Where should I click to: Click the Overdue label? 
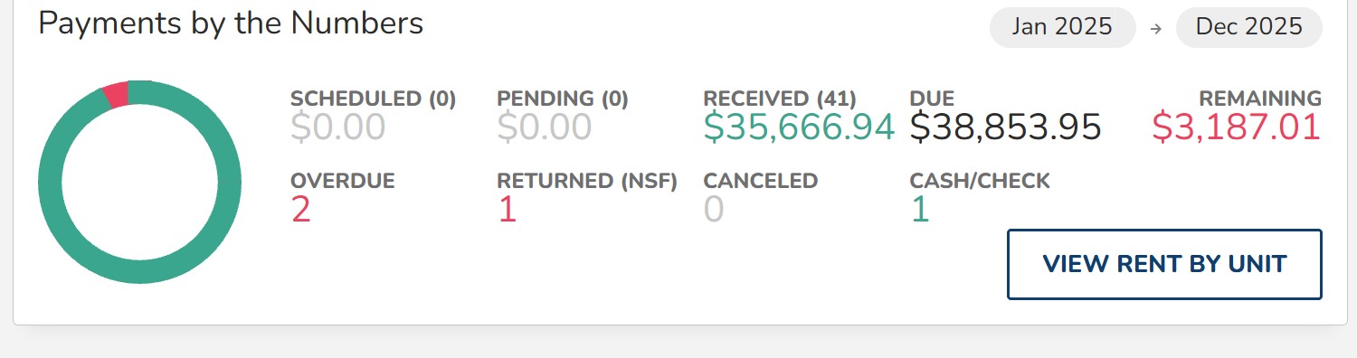click(343, 181)
